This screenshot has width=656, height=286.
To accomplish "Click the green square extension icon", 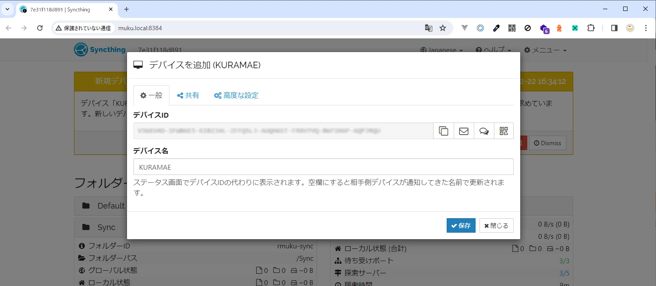I will (575, 28).
